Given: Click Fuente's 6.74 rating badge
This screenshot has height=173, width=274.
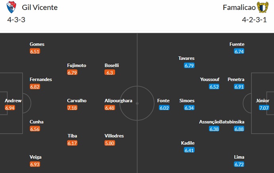Looking at the screenshot, I should (239, 52).
